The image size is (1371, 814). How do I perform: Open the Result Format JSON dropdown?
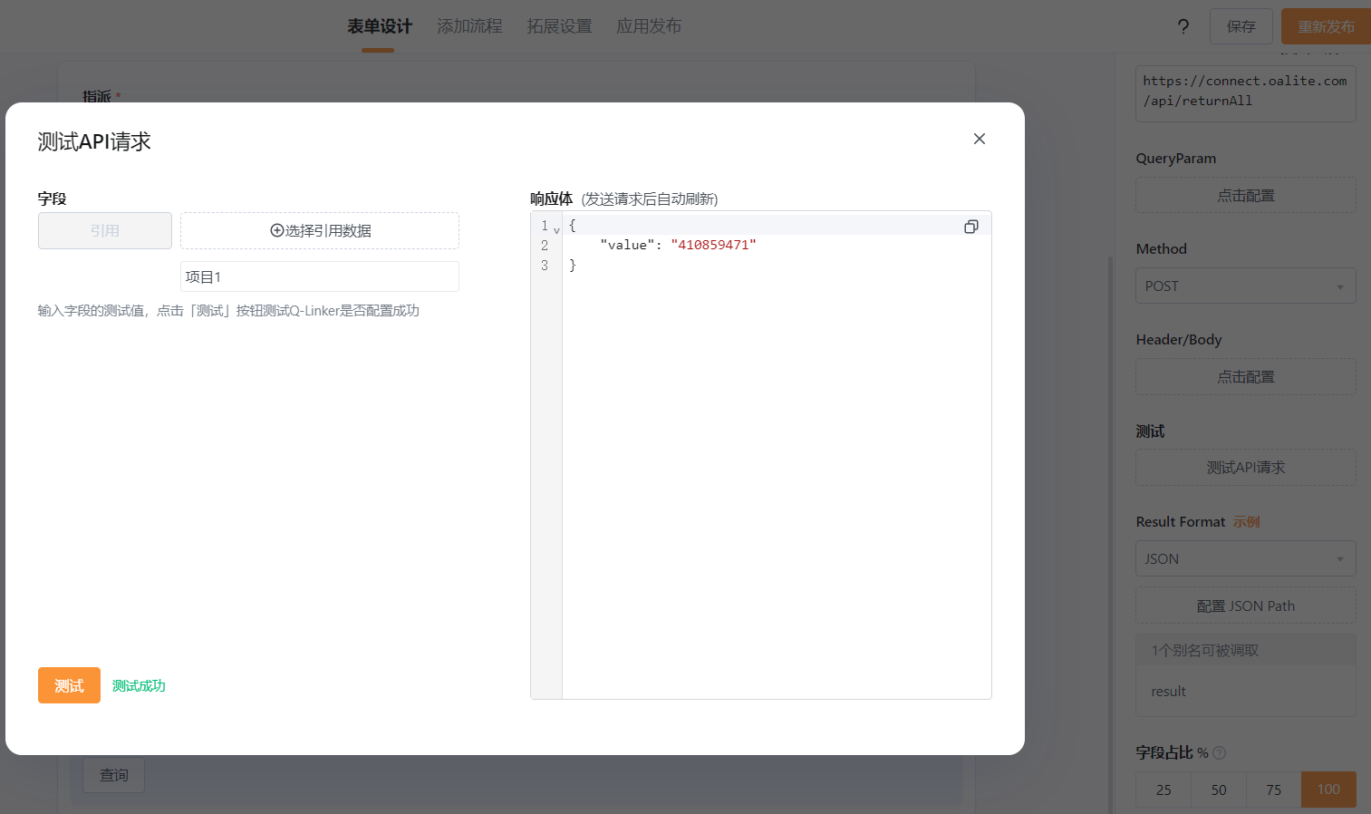point(1246,558)
